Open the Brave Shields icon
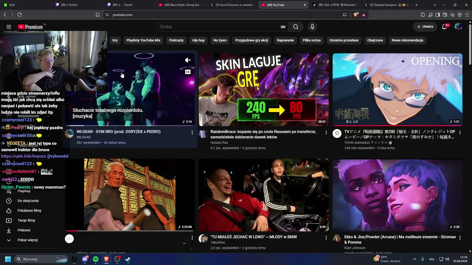 [356, 15]
